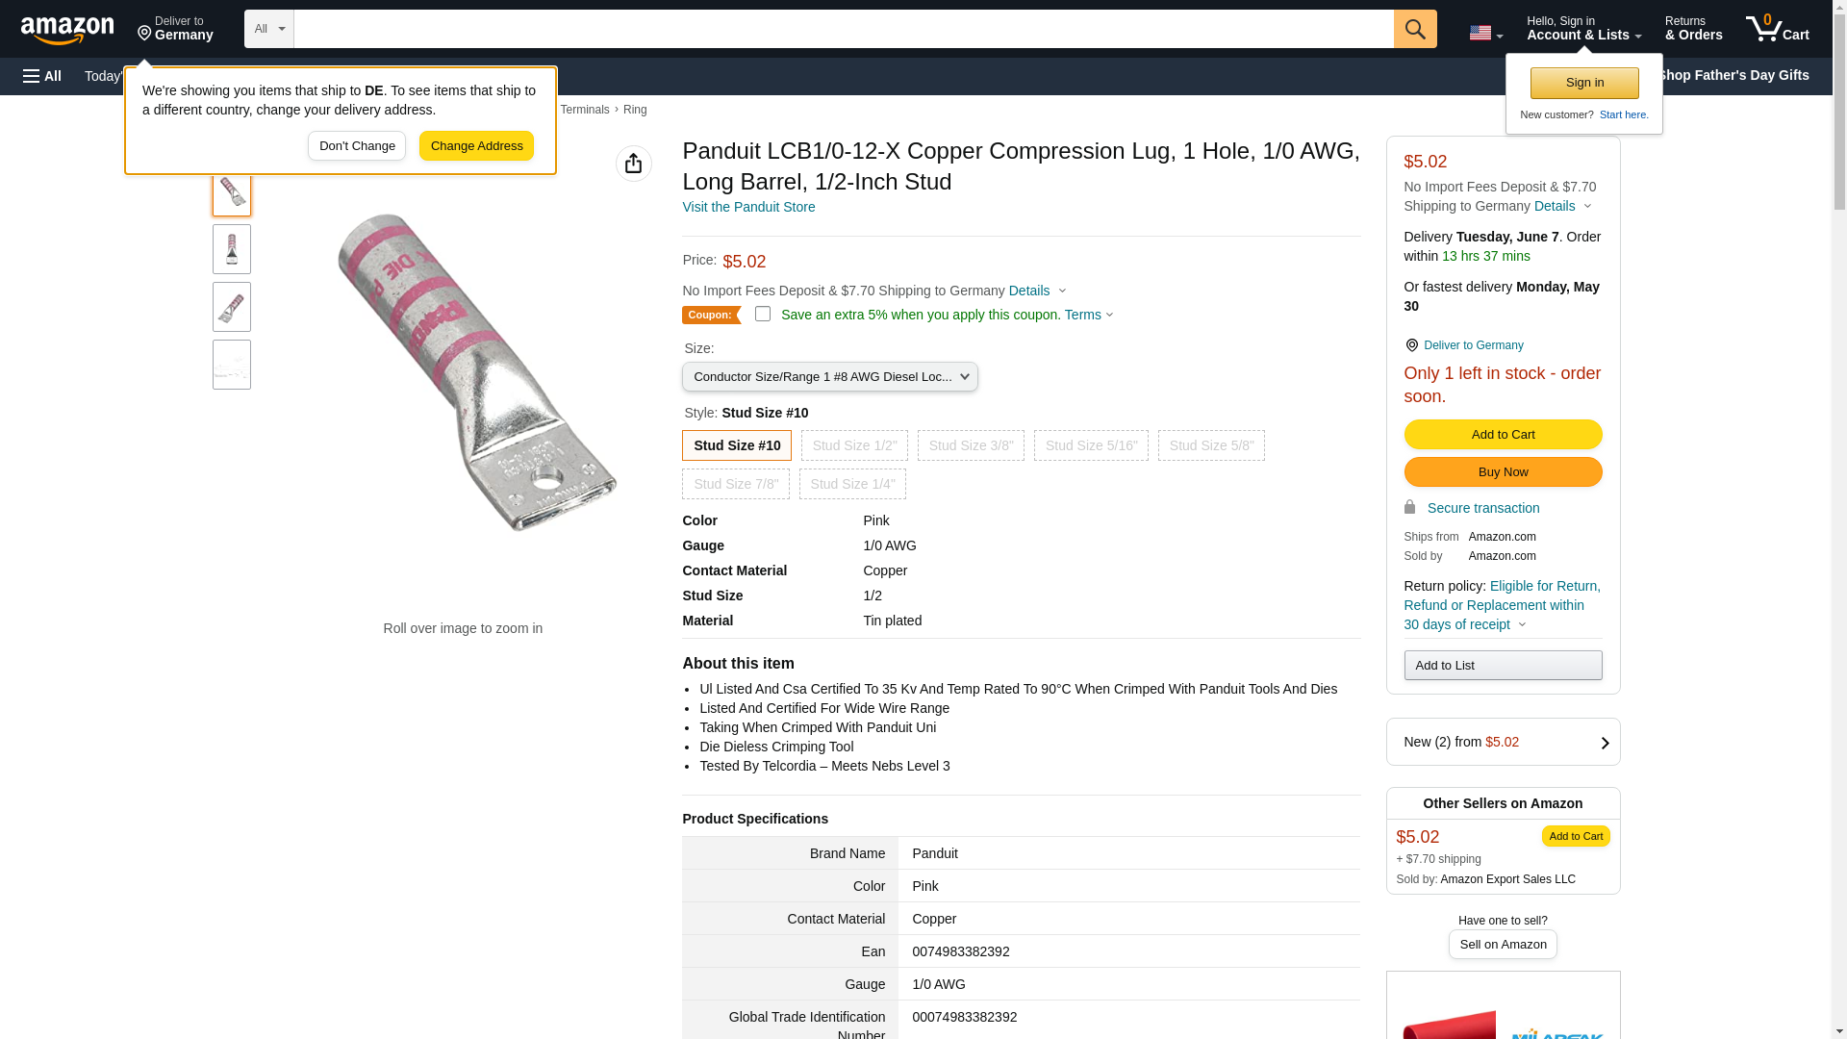Click the page vertical scrollbar
The width and height of the screenshot is (1847, 1039).
pyautogui.click(x=1838, y=519)
